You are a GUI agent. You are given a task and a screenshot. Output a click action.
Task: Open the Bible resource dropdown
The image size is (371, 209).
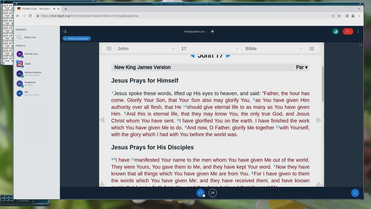pos(274,49)
